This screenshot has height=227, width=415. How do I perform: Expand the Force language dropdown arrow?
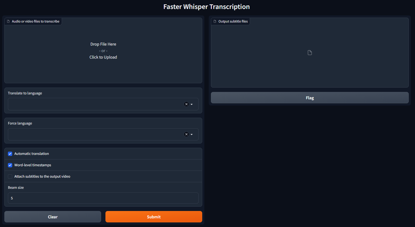point(192,135)
